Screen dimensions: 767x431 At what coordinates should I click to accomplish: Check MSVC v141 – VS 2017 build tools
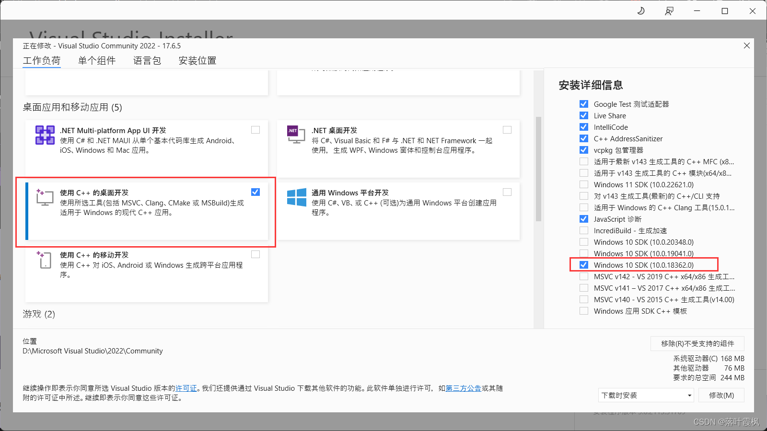pos(584,288)
